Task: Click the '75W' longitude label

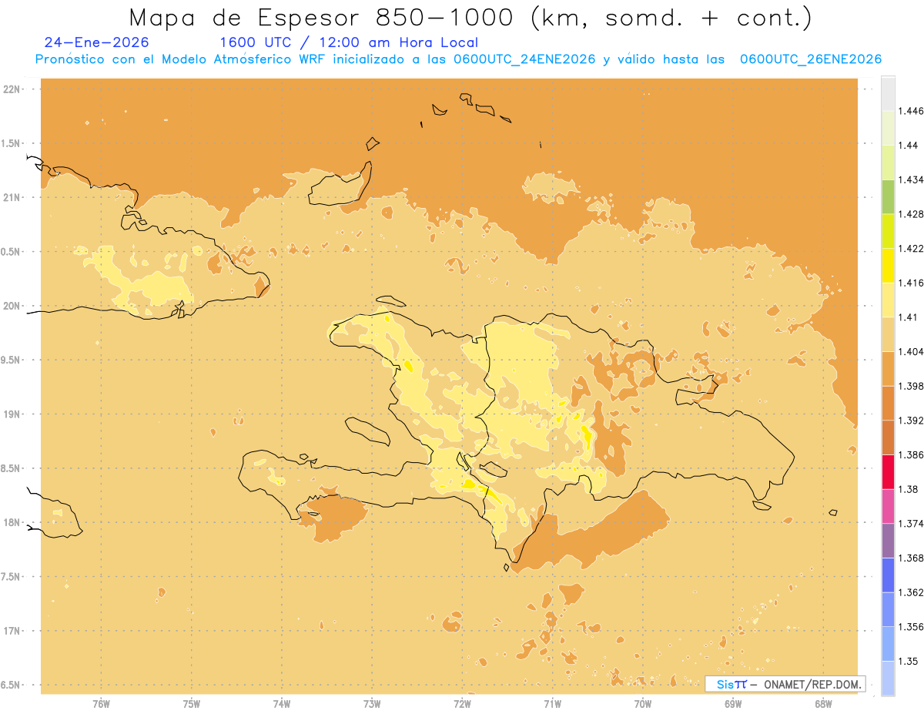Action: tap(192, 704)
